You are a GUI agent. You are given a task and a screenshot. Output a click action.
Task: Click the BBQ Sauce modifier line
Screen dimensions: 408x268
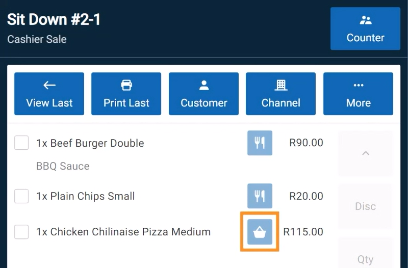pyautogui.click(x=63, y=166)
